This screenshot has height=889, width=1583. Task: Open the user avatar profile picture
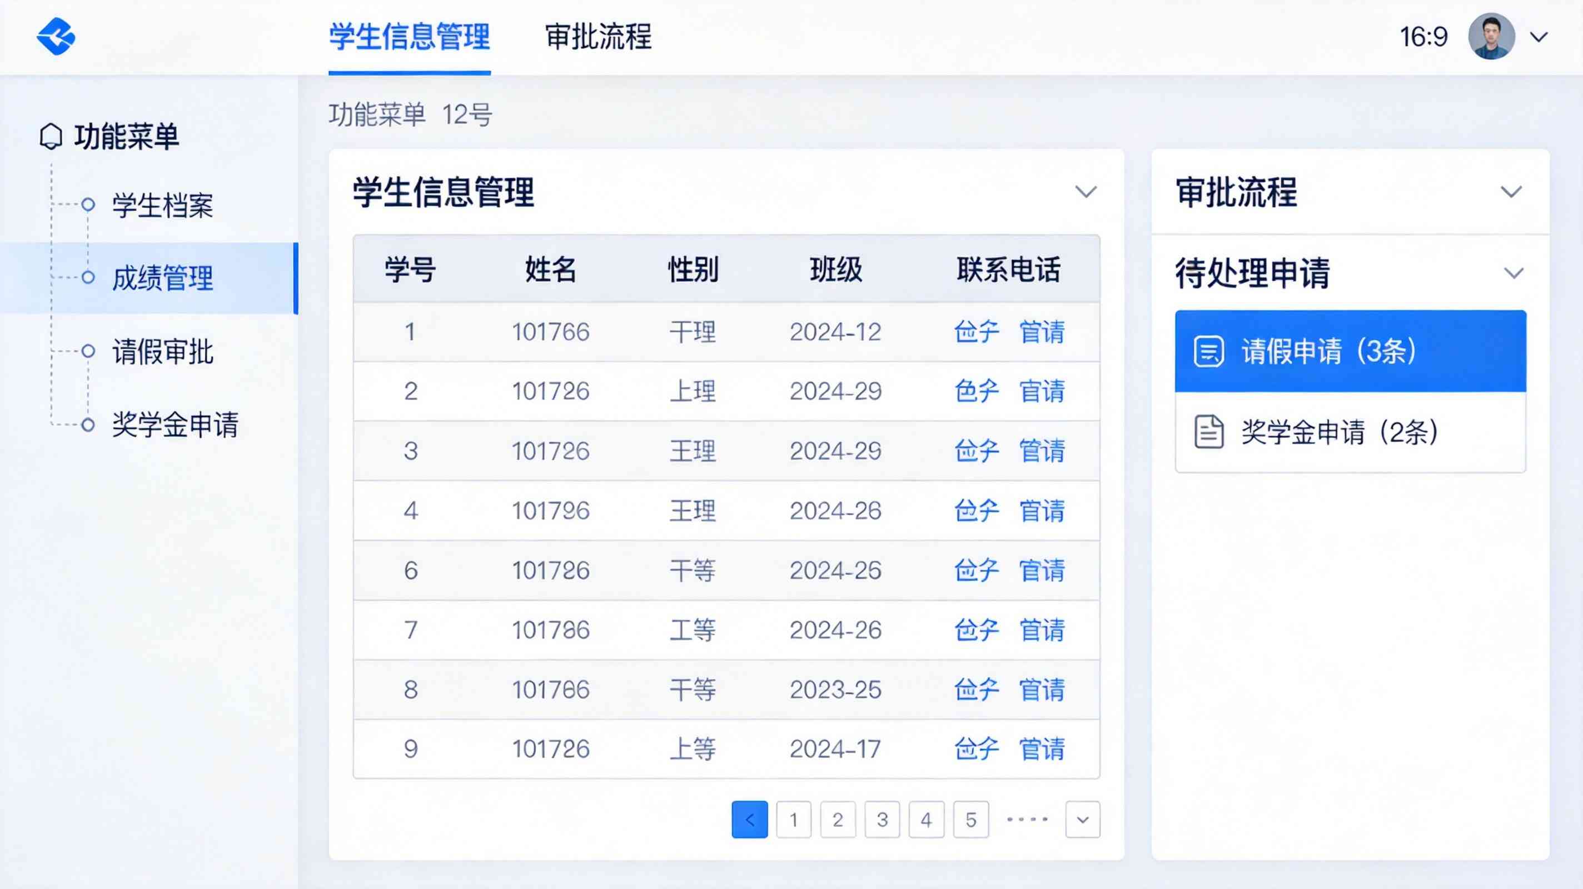coord(1492,37)
